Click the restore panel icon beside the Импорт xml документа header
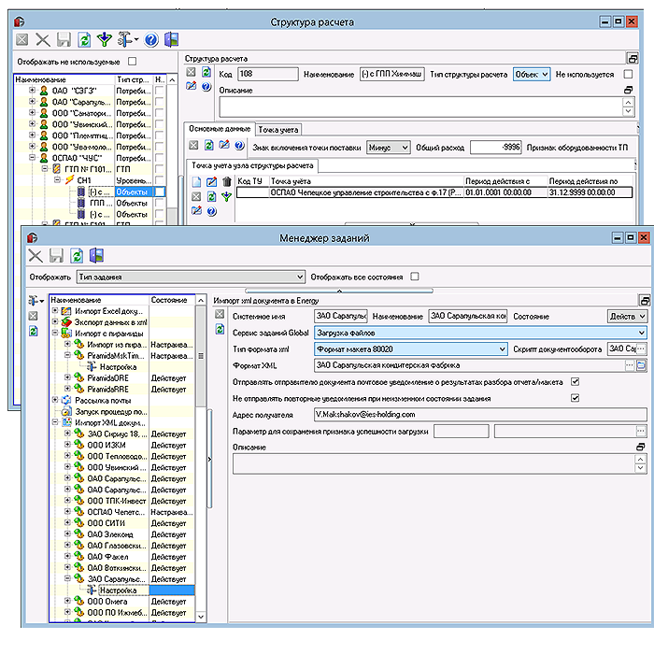Screen dimensions: 654x654 click(x=645, y=300)
